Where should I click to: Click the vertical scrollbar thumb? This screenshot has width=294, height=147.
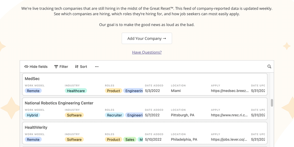click(272, 103)
